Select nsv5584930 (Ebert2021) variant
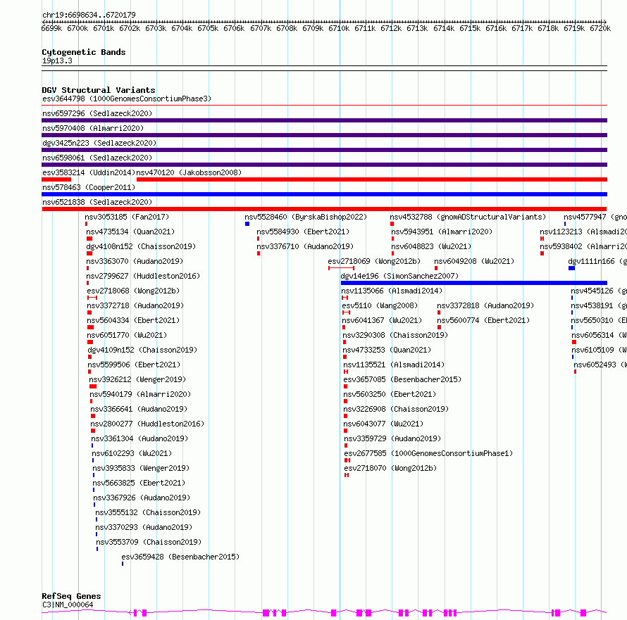 tap(303, 232)
